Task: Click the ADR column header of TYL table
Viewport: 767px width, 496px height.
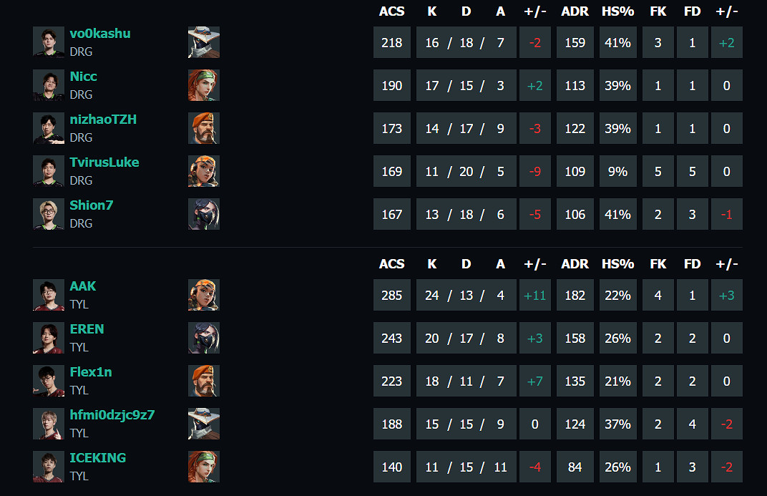Action: pyautogui.click(x=575, y=264)
